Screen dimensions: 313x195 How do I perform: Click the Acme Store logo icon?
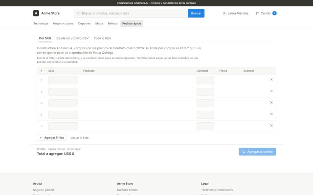pos(36,13)
